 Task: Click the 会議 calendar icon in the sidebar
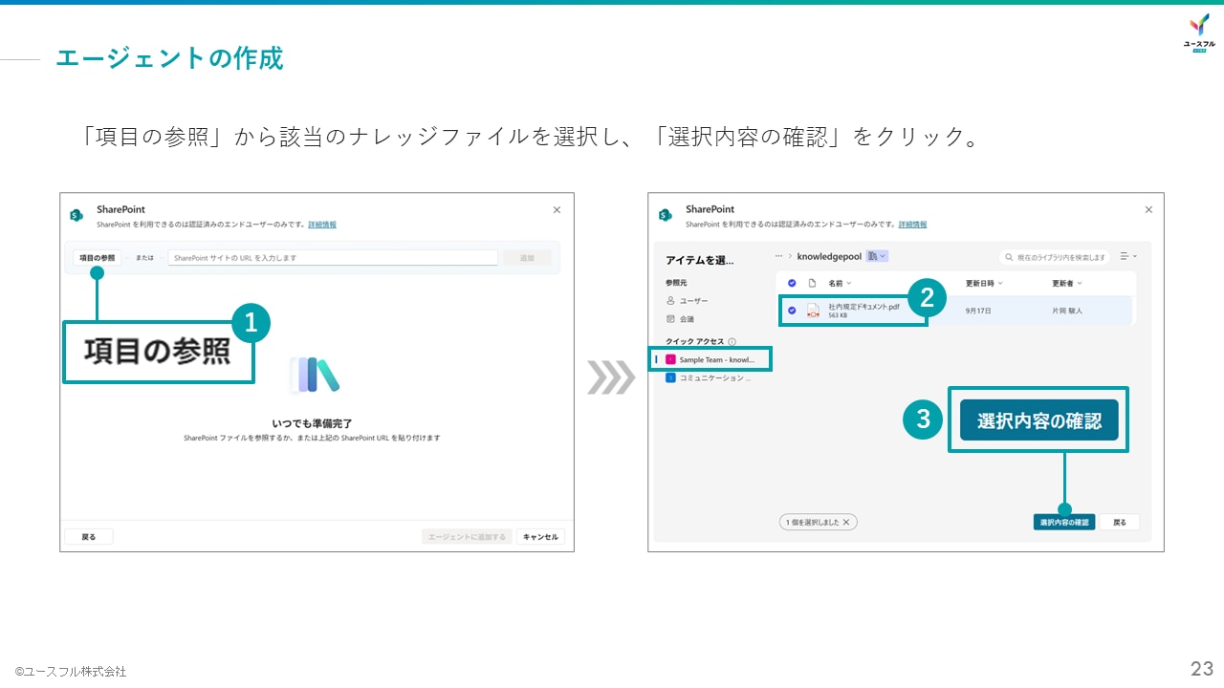(x=669, y=318)
